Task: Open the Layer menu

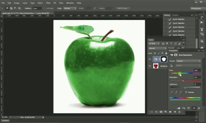Action: point(25,3)
